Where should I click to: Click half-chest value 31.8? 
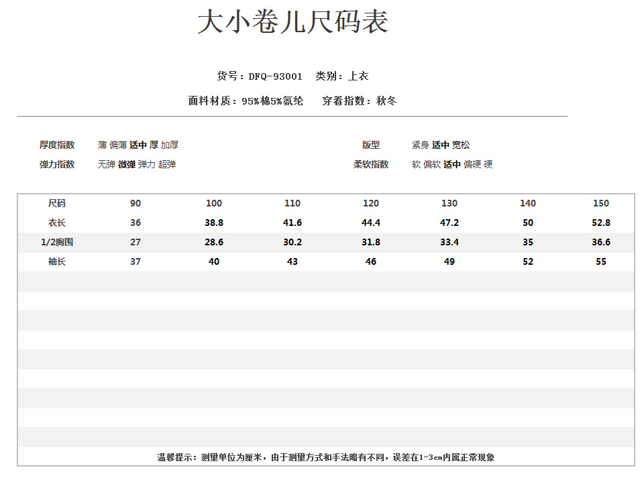[x=370, y=242]
